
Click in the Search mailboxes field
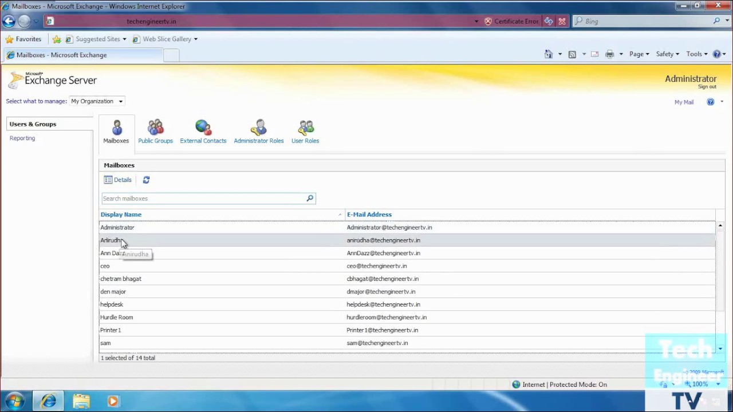pos(203,199)
